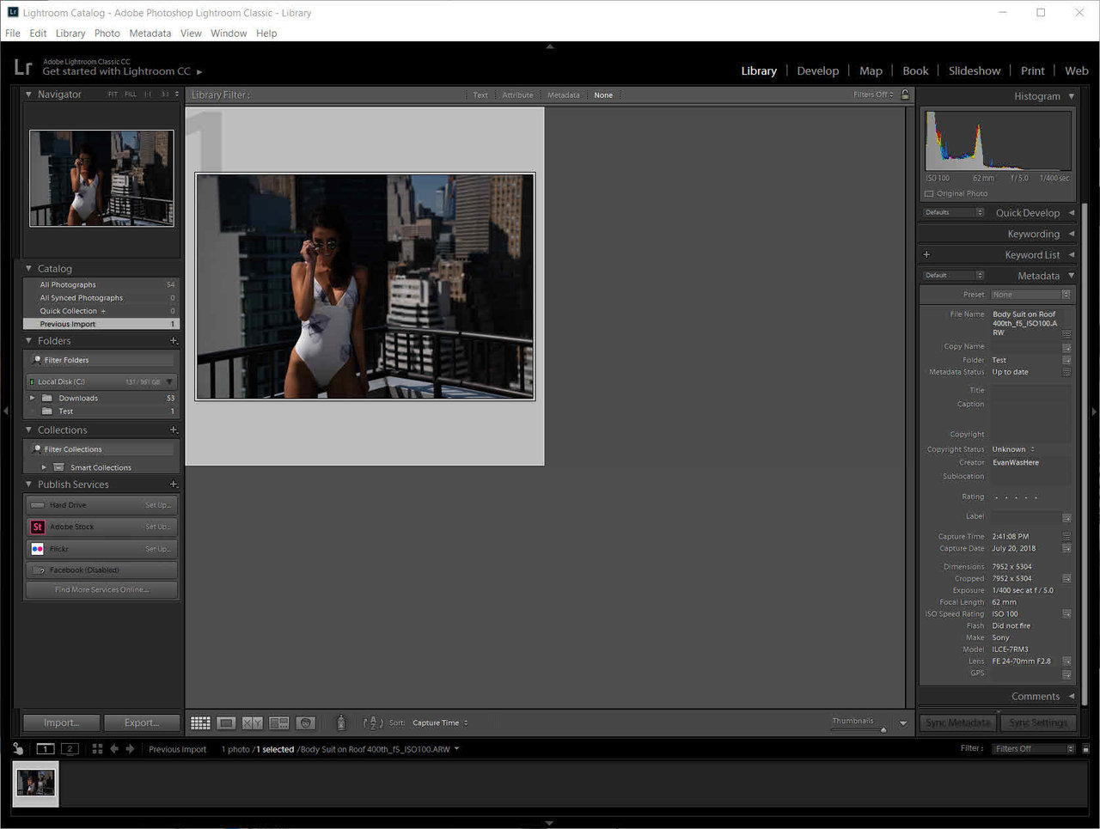Select the Painter spray can tool
The image size is (1100, 829).
coord(340,723)
